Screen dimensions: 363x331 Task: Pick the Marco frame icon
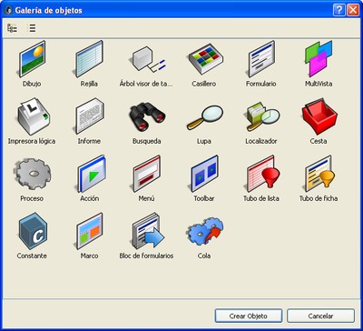tap(89, 231)
